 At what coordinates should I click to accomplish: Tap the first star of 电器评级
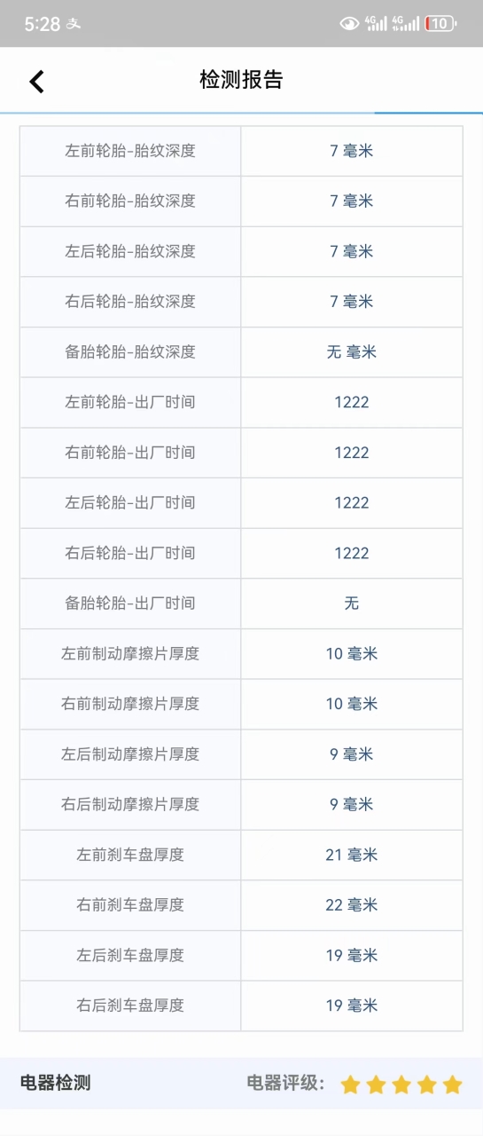[x=350, y=1084]
